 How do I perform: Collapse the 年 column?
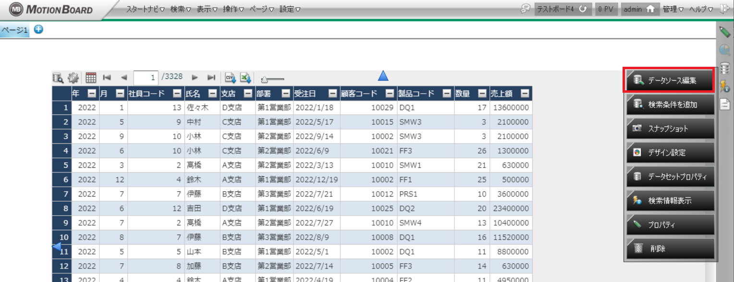(x=91, y=94)
